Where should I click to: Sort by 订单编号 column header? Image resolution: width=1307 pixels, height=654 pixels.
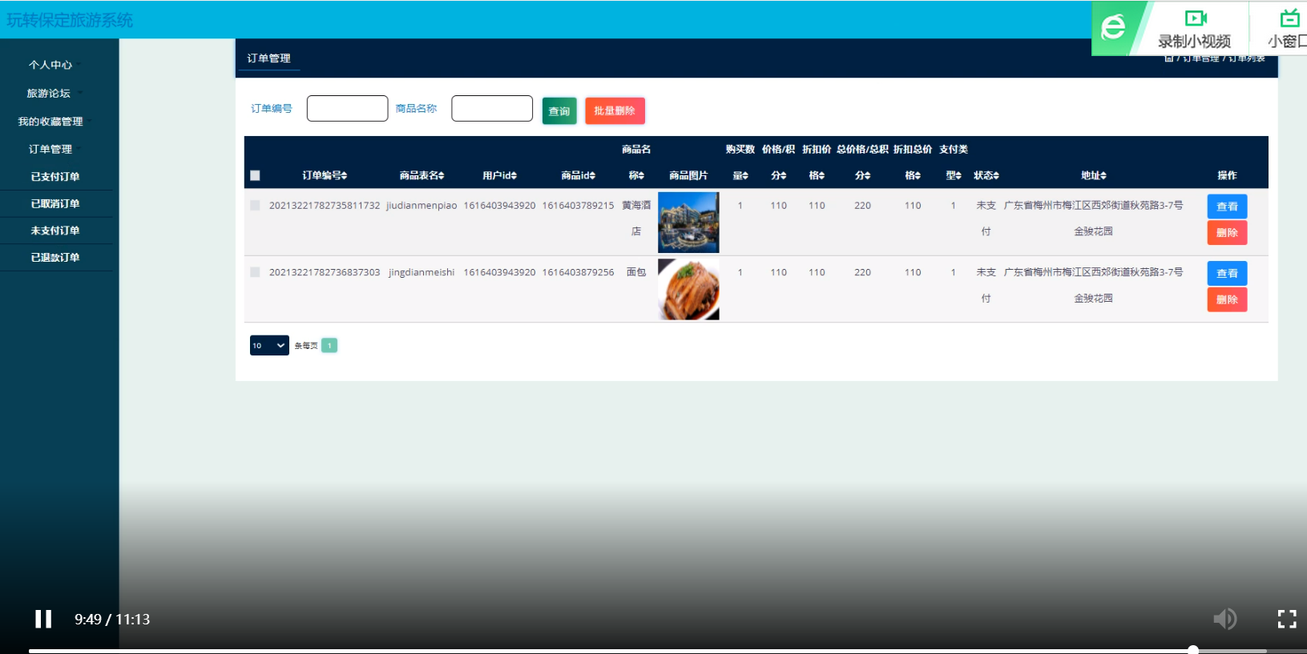pos(325,175)
